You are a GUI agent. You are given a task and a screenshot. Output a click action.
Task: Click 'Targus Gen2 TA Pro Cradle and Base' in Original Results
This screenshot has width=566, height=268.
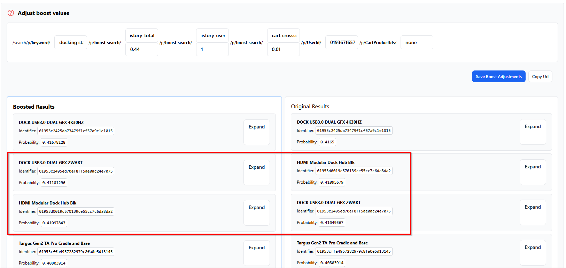click(x=332, y=243)
